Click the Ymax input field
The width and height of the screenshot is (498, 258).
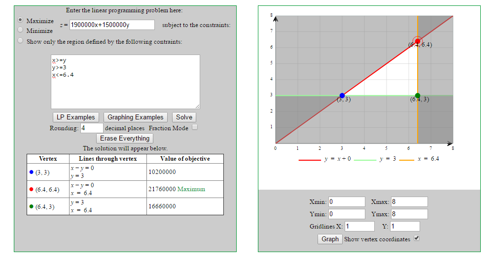(409, 214)
